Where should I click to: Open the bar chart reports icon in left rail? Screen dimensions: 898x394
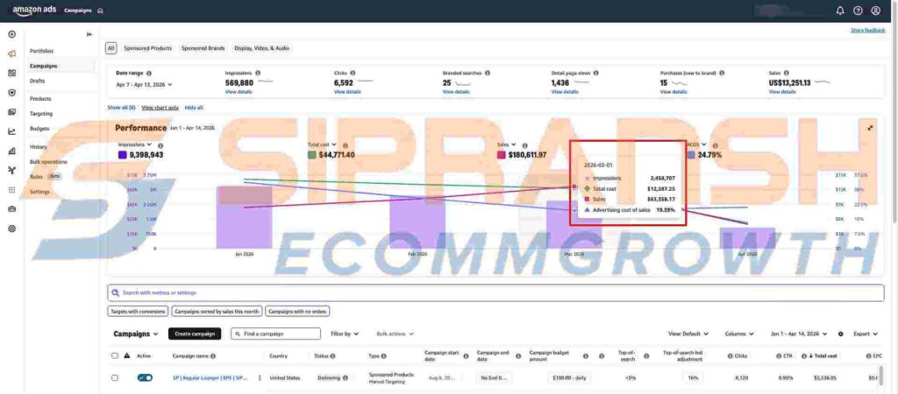click(12, 151)
